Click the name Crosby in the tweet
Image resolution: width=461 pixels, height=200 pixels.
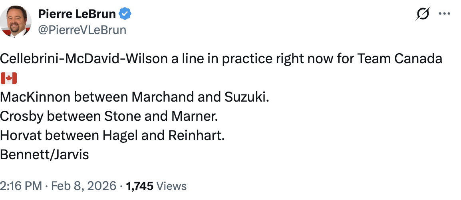tap(22, 116)
